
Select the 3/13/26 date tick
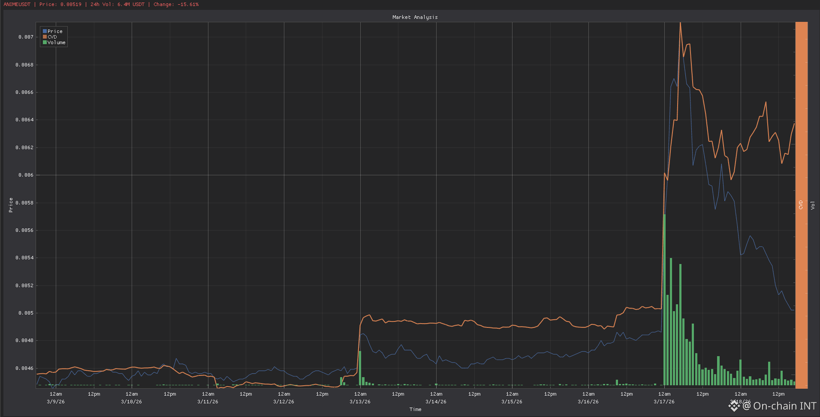[x=360, y=402]
